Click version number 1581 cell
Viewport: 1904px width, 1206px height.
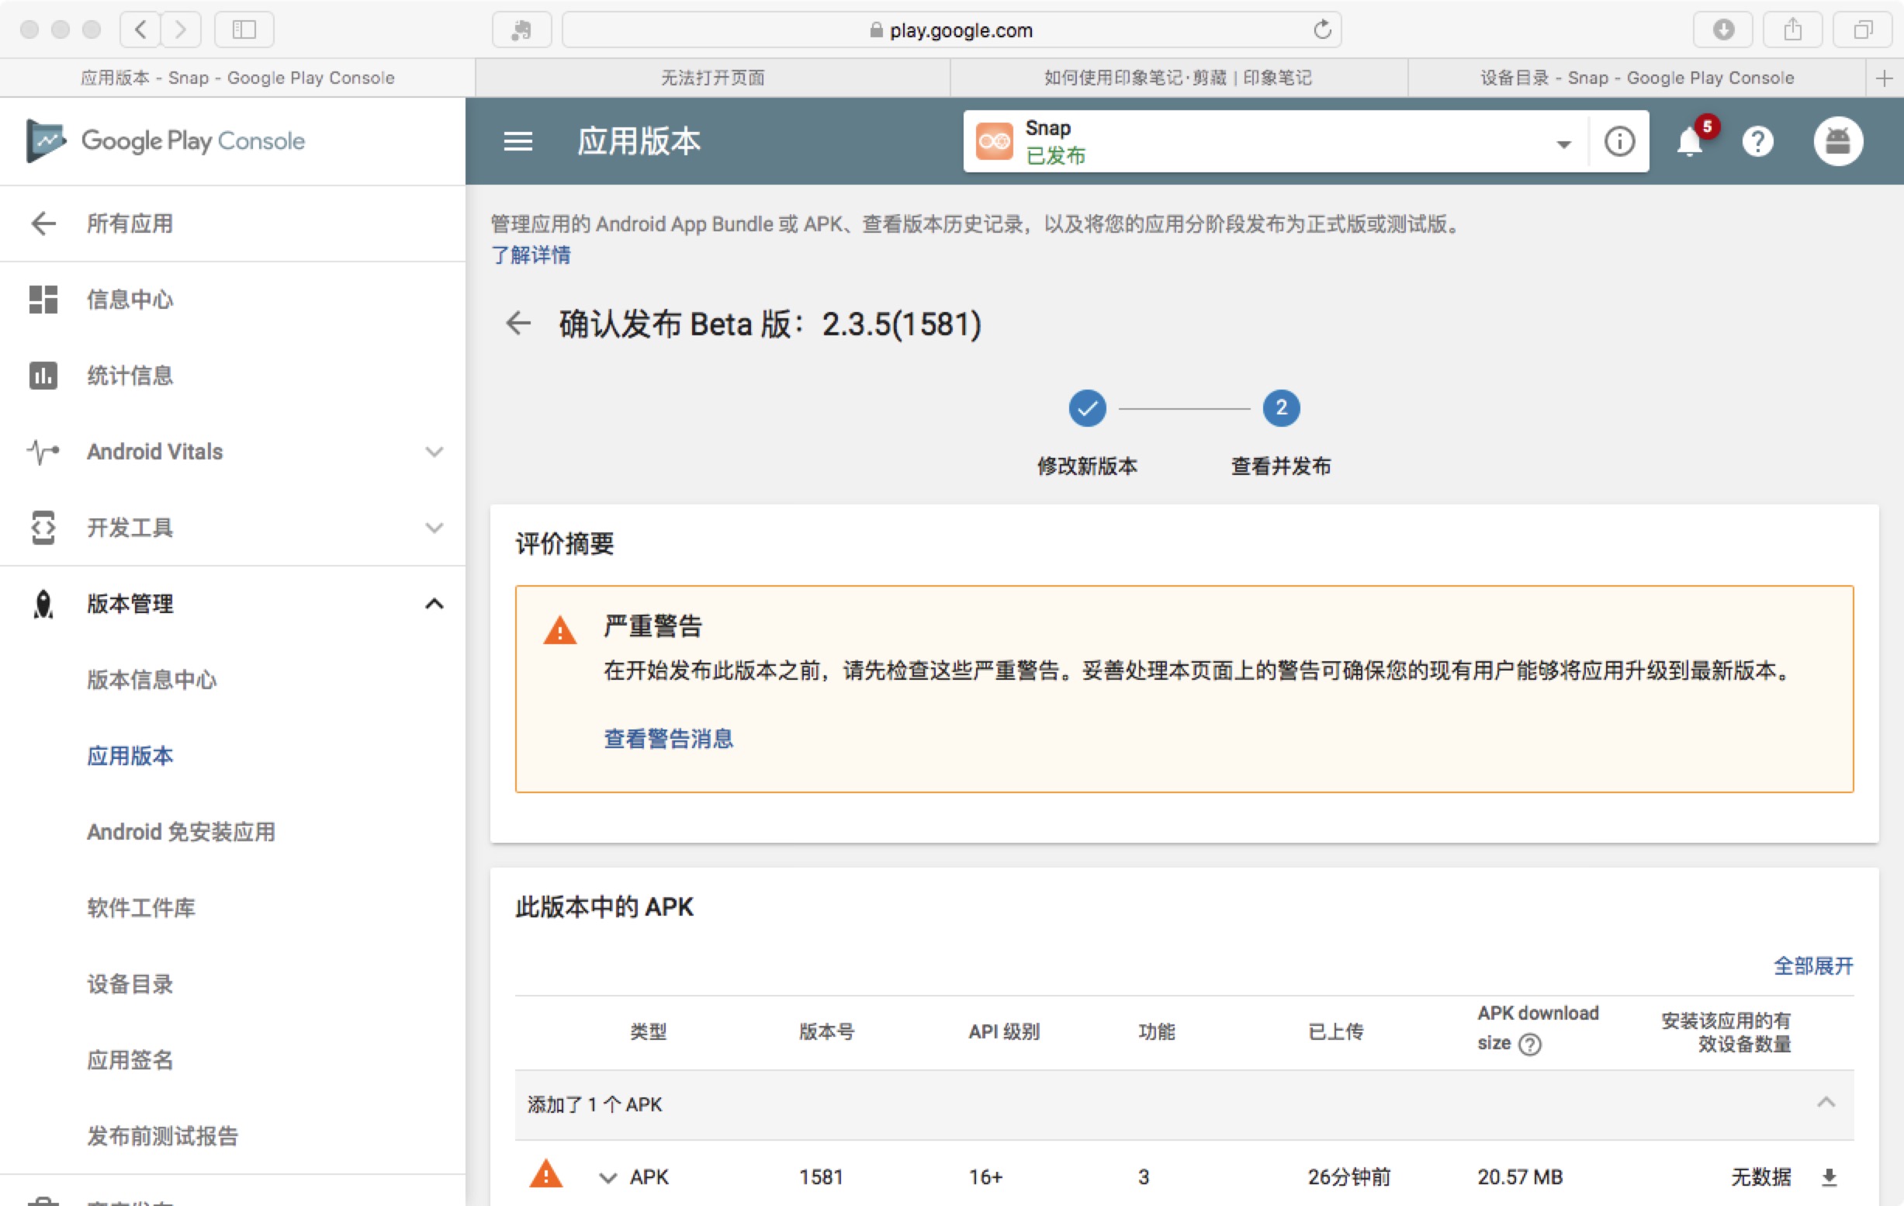click(x=821, y=1177)
